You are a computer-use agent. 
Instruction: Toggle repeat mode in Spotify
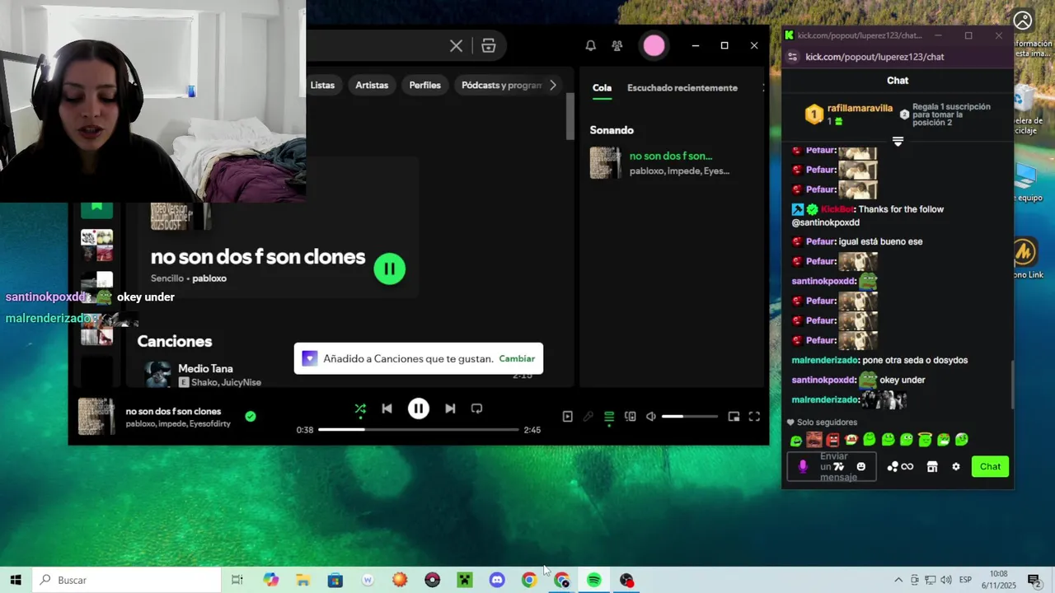click(x=476, y=409)
